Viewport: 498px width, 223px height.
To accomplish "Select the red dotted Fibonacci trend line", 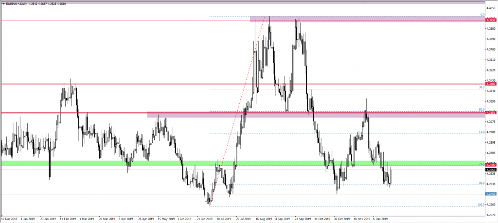I will click(237, 111).
